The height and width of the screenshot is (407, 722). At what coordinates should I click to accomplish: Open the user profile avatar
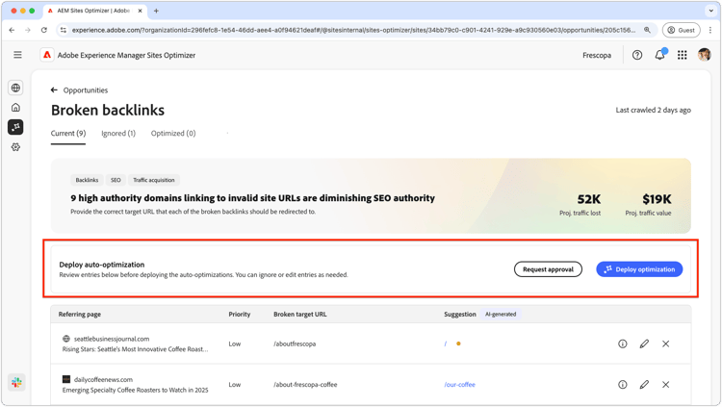704,55
